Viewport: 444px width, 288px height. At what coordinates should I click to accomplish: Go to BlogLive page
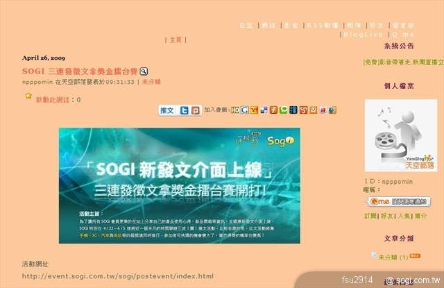[x=364, y=35]
